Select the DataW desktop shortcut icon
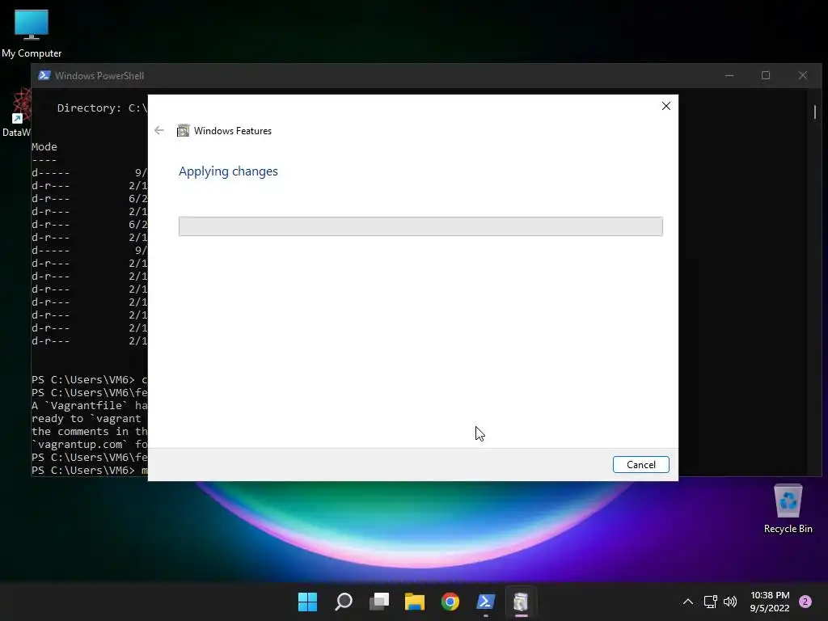Image resolution: width=828 pixels, height=621 pixels. tap(17, 112)
